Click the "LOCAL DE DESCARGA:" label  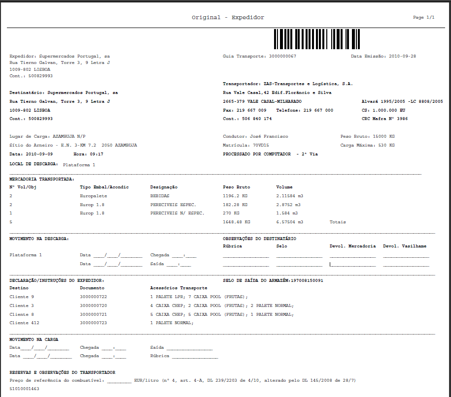click(34, 164)
